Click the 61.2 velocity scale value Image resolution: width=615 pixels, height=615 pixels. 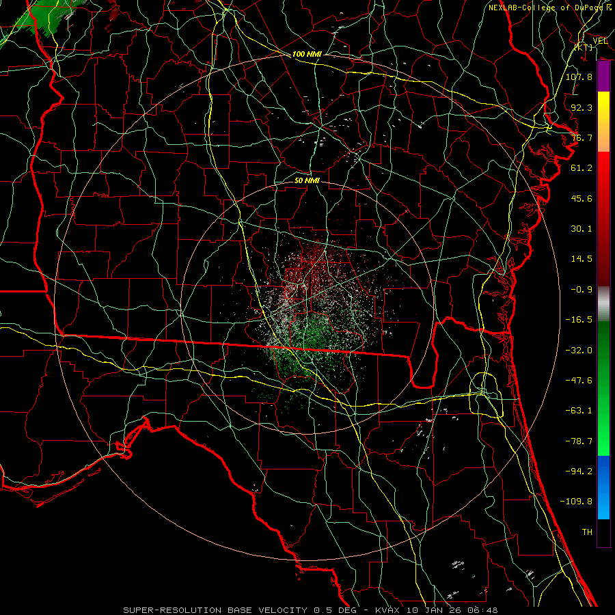pyautogui.click(x=582, y=168)
